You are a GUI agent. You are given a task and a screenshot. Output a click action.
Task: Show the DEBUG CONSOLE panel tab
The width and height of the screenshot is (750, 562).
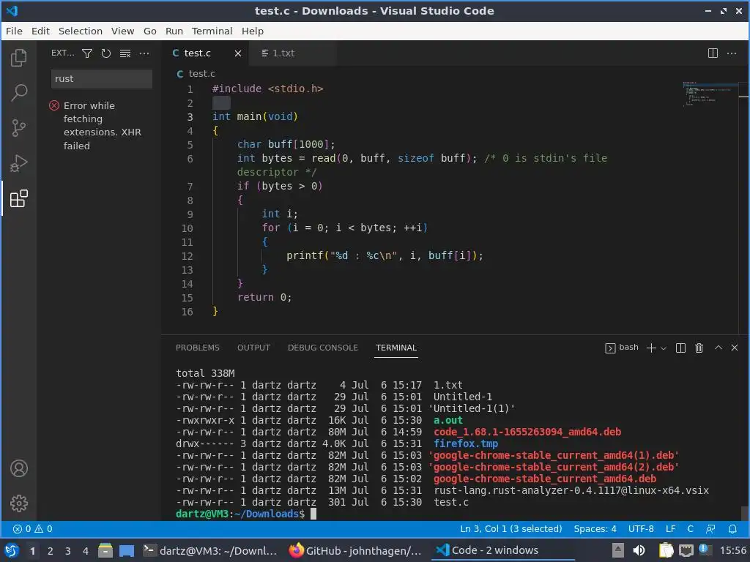click(x=322, y=348)
